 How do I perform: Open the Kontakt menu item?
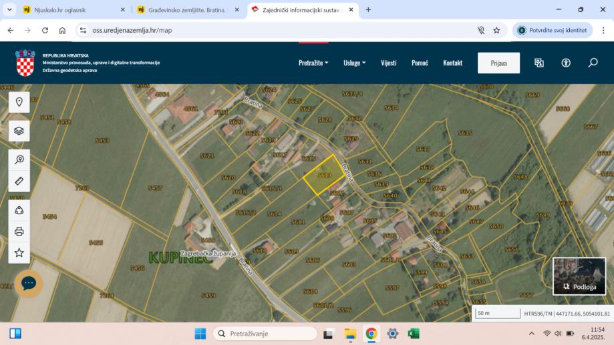pyautogui.click(x=453, y=63)
